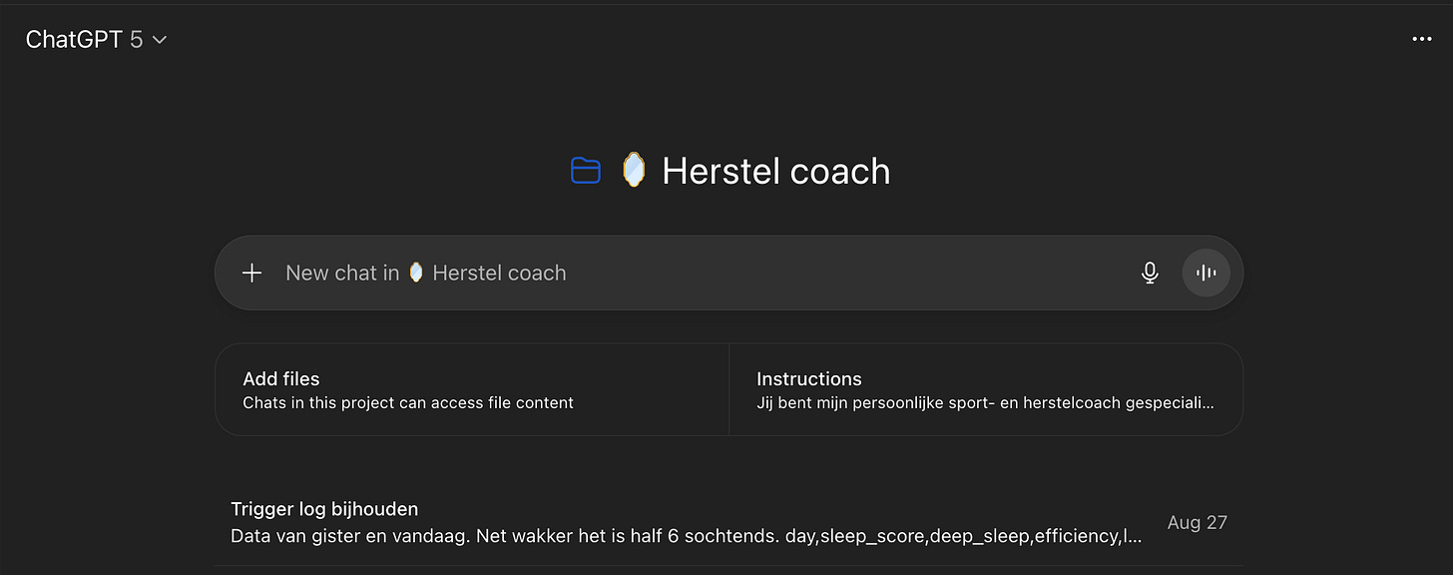Click the blue project folder icon
The image size is (1453, 575).
pyautogui.click(x=586, y=171)
